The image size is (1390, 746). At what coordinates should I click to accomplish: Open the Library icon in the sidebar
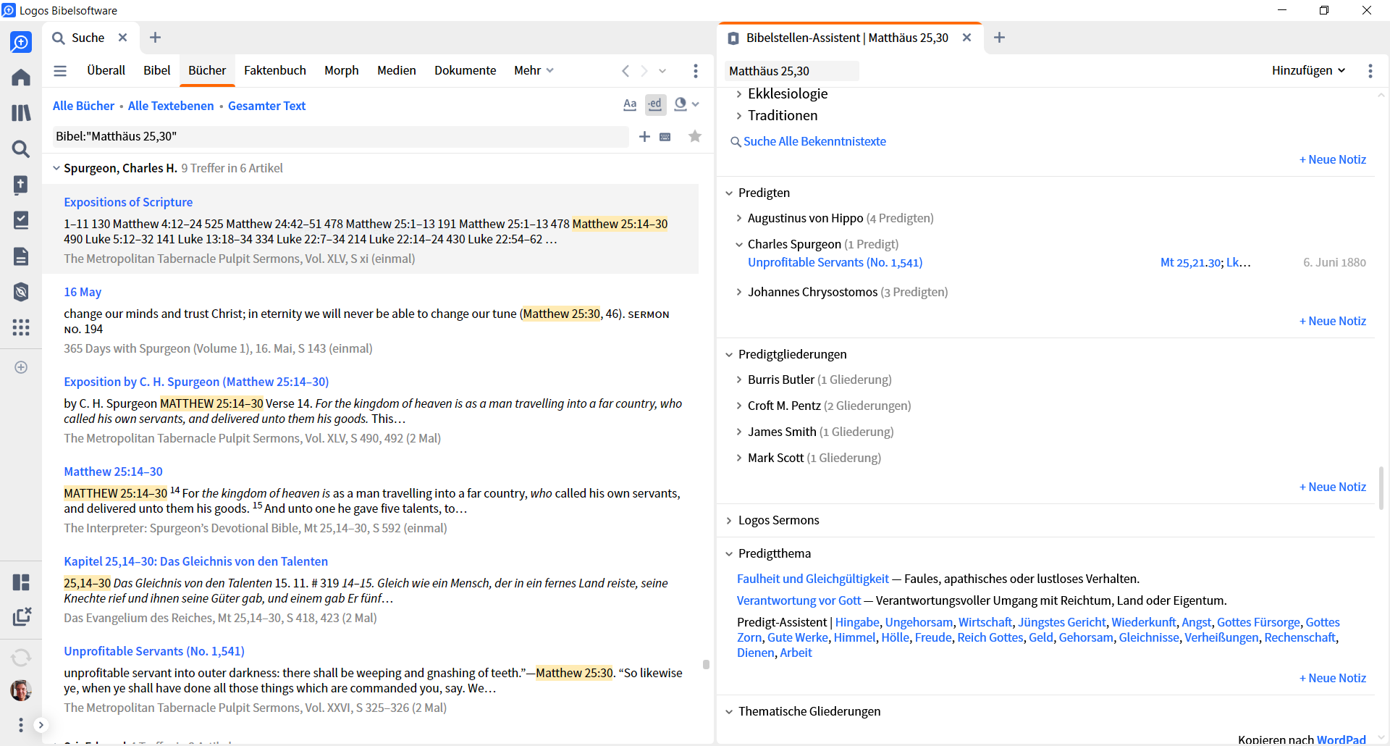[21, 113]
